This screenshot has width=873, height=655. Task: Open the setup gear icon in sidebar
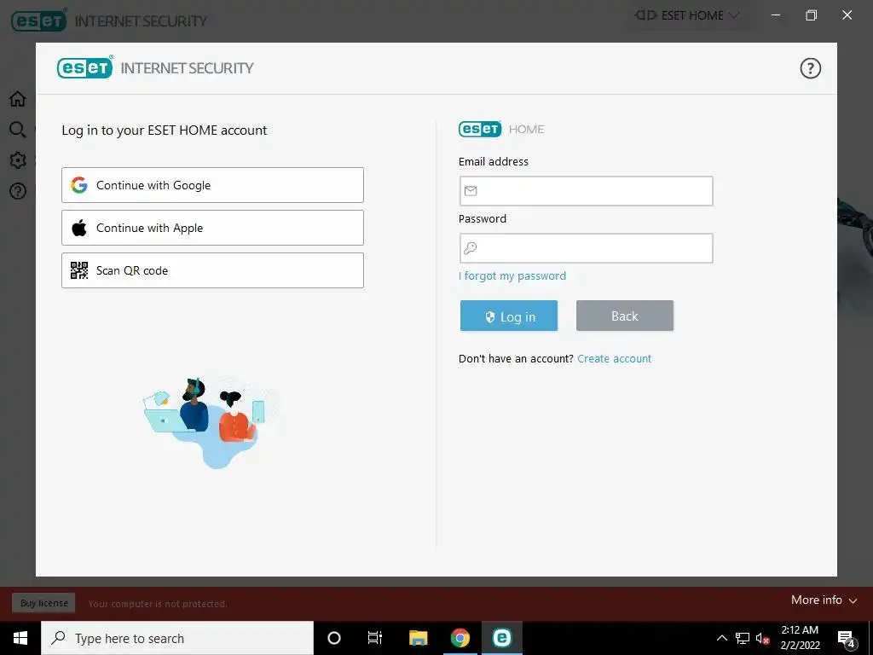coord(18,160)
